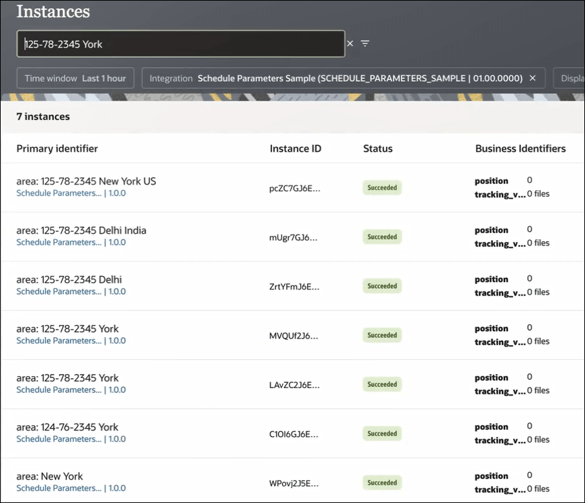Clear the search field with the X icon

pyautogui.click(x=350, y=44)
